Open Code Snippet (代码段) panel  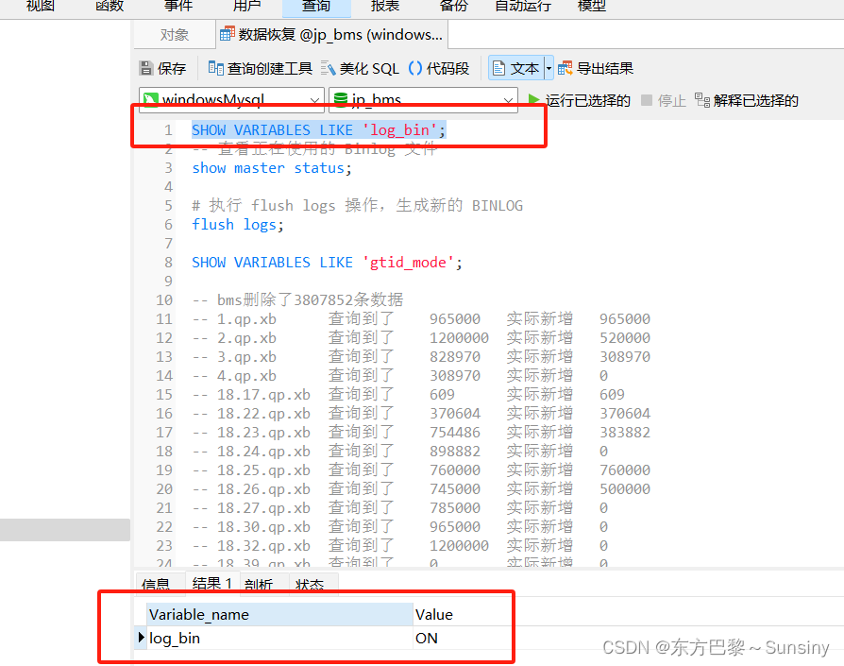(439, 68)
